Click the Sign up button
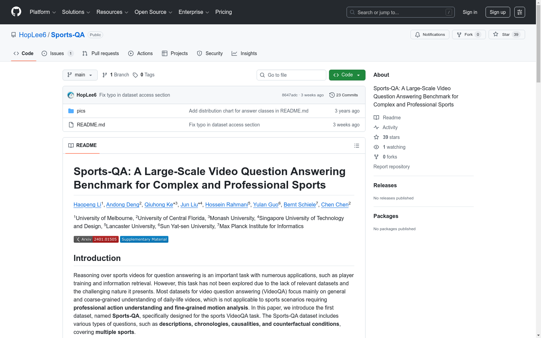Screen dimensions: 541x338 [x=498, y=12]
